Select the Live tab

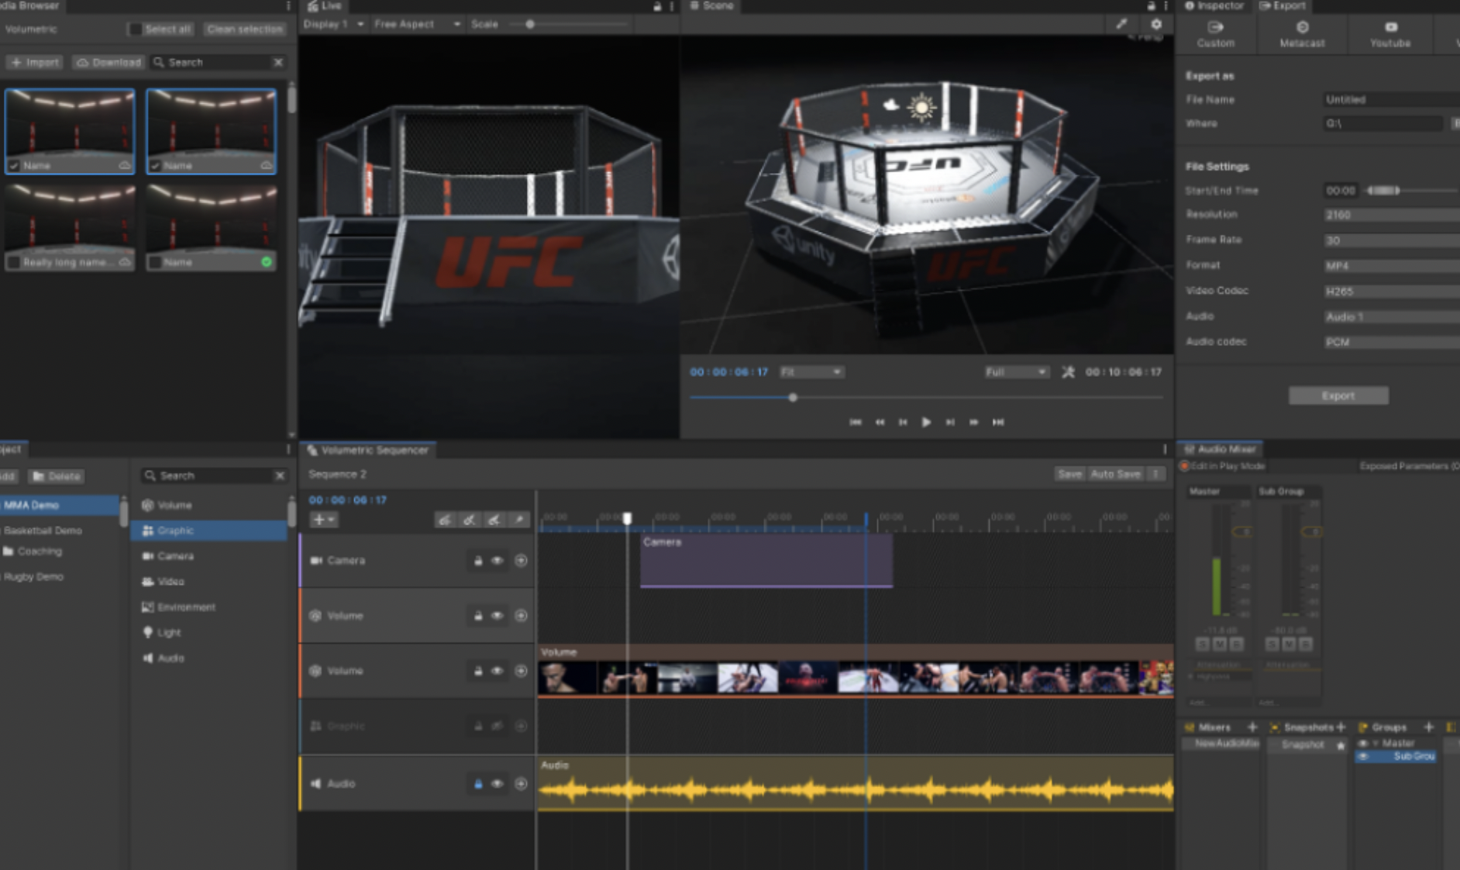tap(325, 5)
